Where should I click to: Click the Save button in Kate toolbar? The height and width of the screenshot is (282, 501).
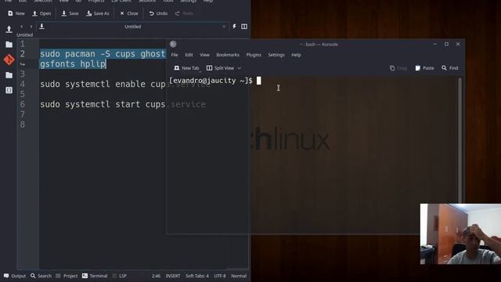click(x=70, y=13)
